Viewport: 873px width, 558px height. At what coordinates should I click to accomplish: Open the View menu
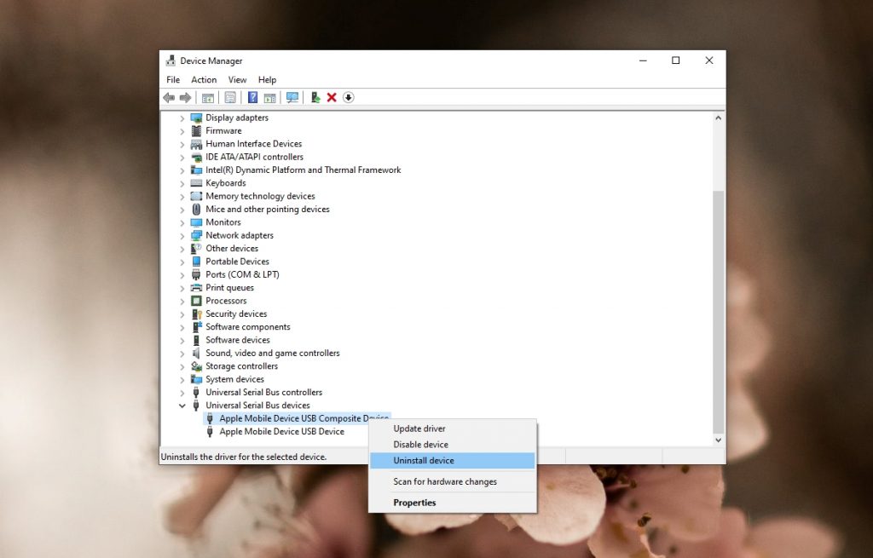(237, 79)
